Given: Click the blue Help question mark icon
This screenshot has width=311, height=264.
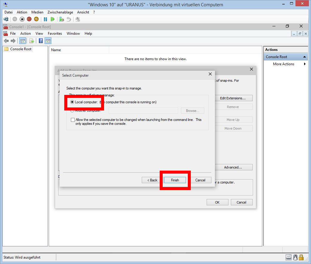Looking at the screenshot, I should click(x=41, y=41).
